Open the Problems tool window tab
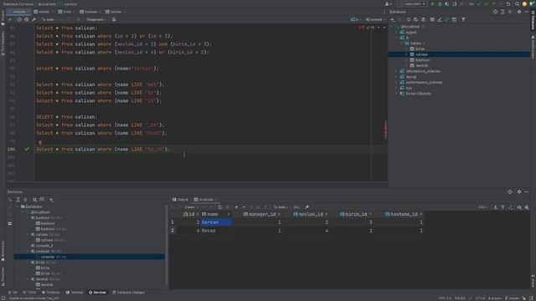The image size is (536, 301). pos(51,293)
